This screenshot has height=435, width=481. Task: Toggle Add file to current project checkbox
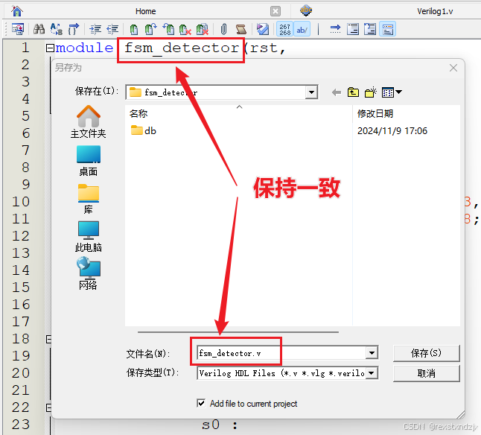(x=201, y=403)
